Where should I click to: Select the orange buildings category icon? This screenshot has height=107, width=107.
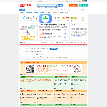coord(63,18)
